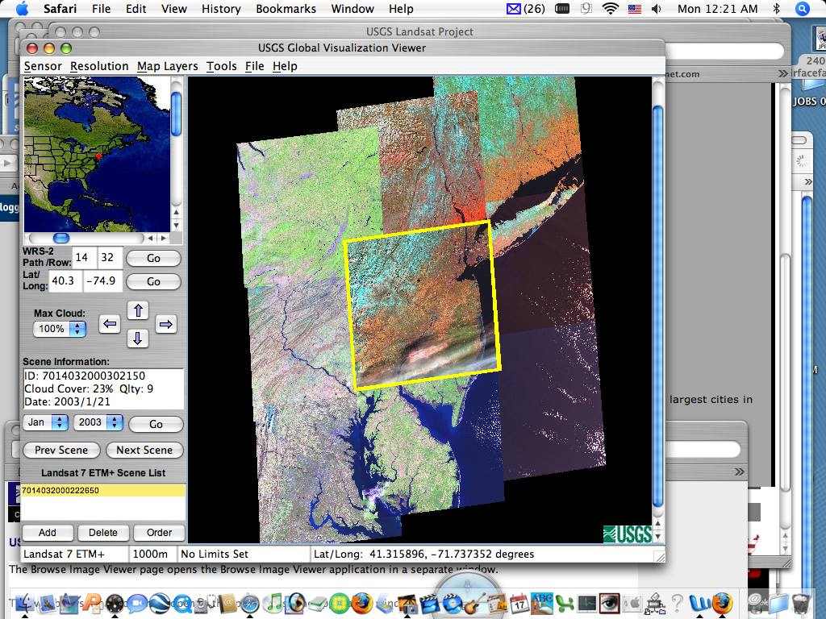
Task: Open the Mail status icon showing (26)
Action: (x=526, y=9)
